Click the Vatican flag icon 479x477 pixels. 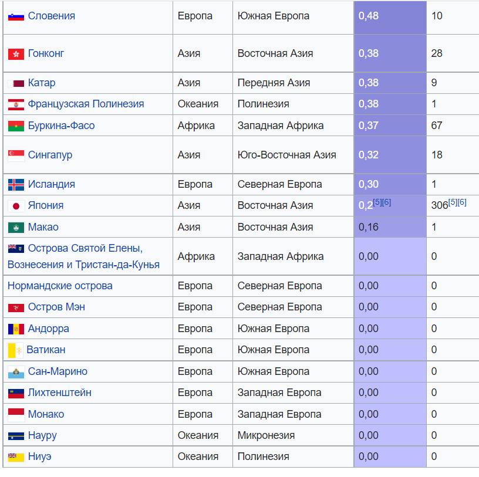15,350
